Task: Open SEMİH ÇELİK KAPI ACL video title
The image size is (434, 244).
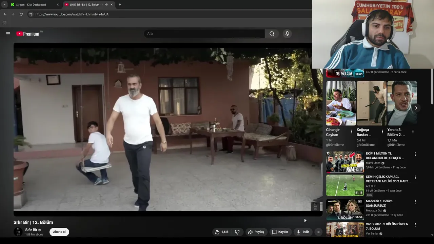Action: pos(388,179)
